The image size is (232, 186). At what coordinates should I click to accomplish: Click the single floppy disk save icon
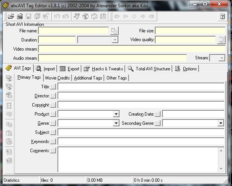pyautogui.click(x=29, y=16)
